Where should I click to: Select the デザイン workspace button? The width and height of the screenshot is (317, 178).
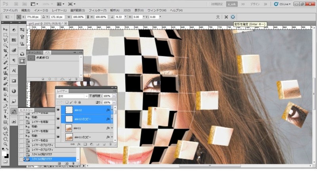coord(255,4)
